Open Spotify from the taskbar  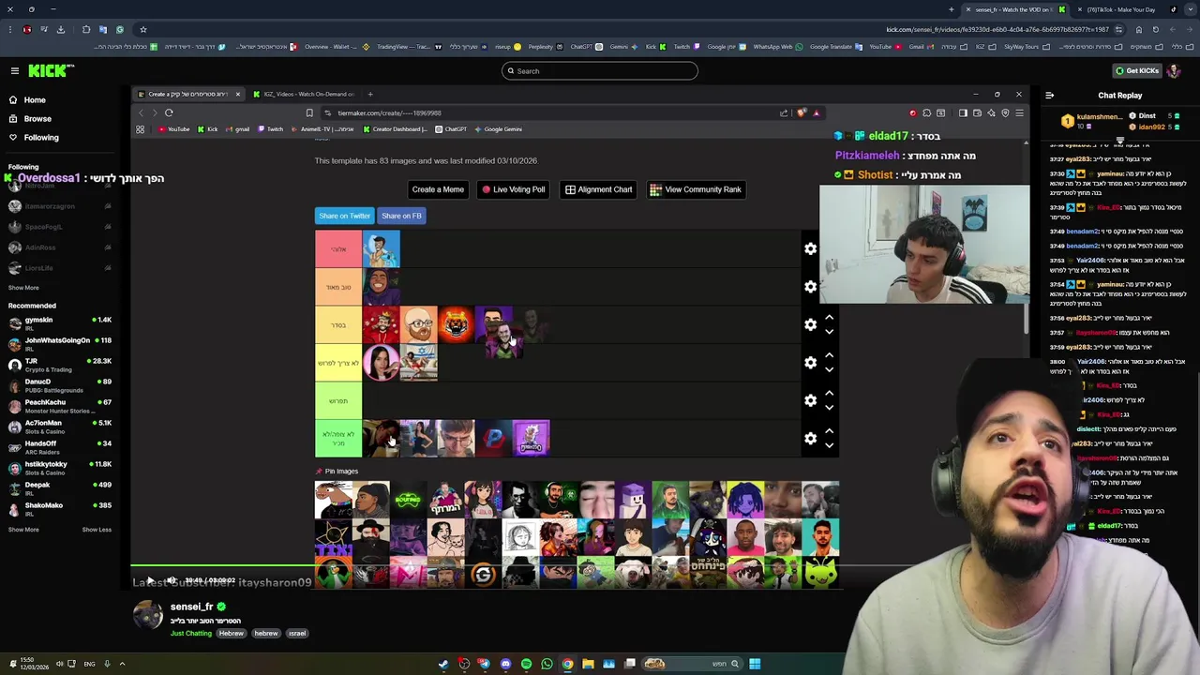click(526, 664)
